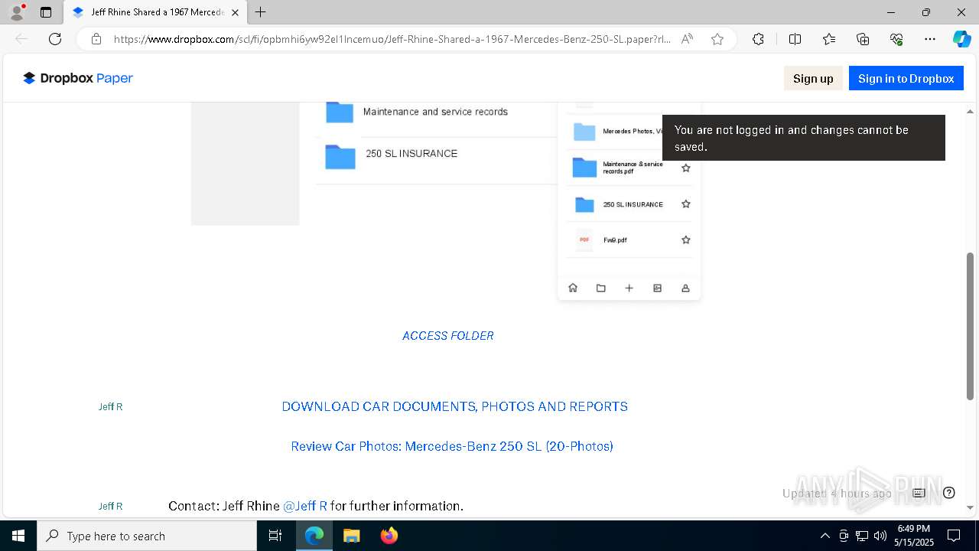Star the small 250 SL INSURANCE item
The width and height of the screenshot is (979, 551).
pyautogui.click(x=686, y=204)
